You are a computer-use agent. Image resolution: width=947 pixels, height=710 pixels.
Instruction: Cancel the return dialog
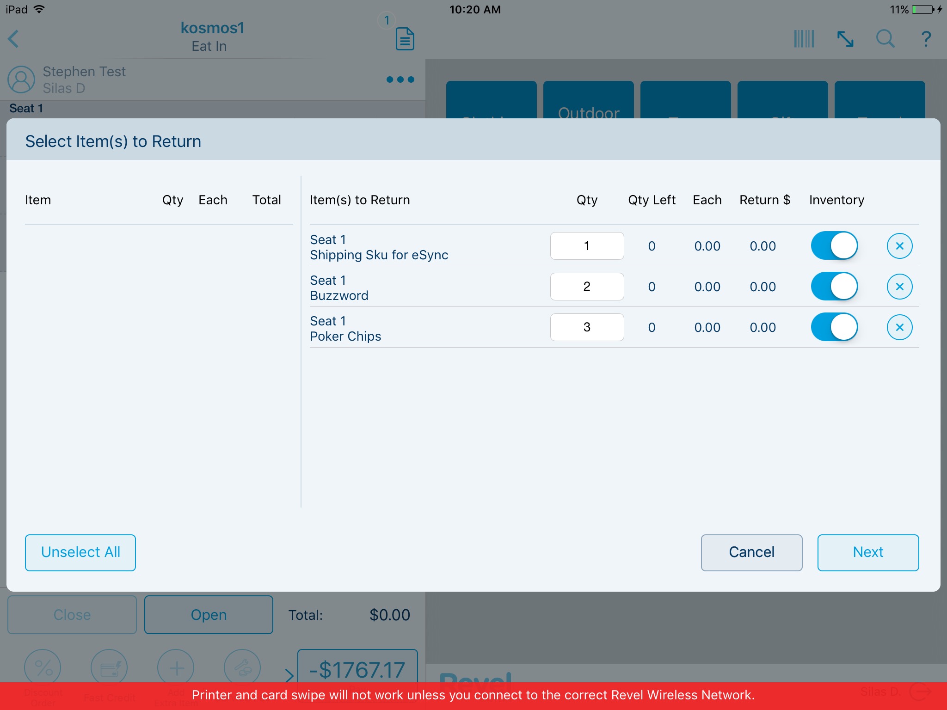(x=751, y=552)
